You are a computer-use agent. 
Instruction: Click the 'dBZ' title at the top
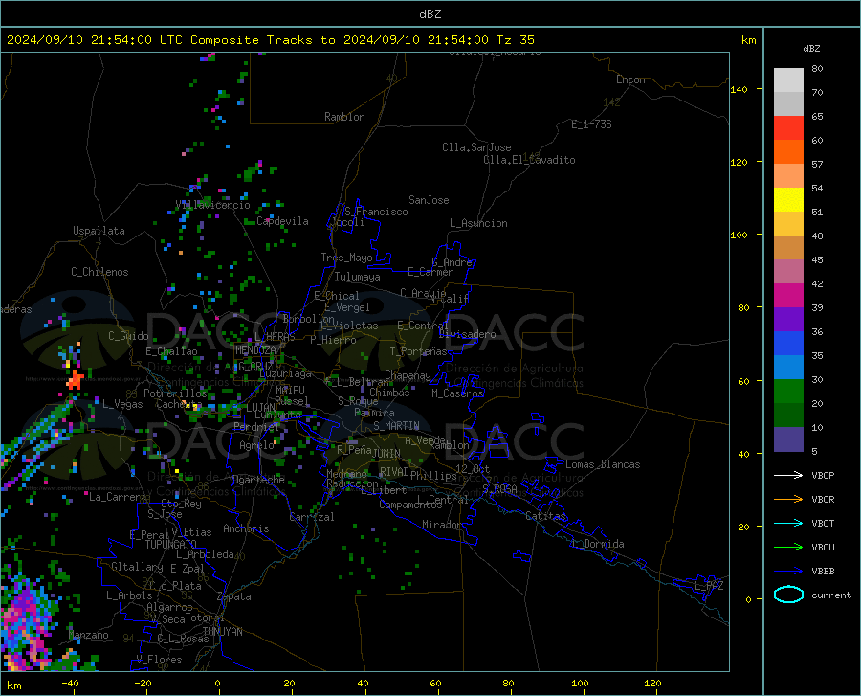pos(430,14)
